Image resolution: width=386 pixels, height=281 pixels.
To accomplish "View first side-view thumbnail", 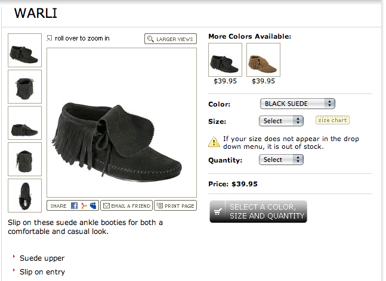I will 24,51.
